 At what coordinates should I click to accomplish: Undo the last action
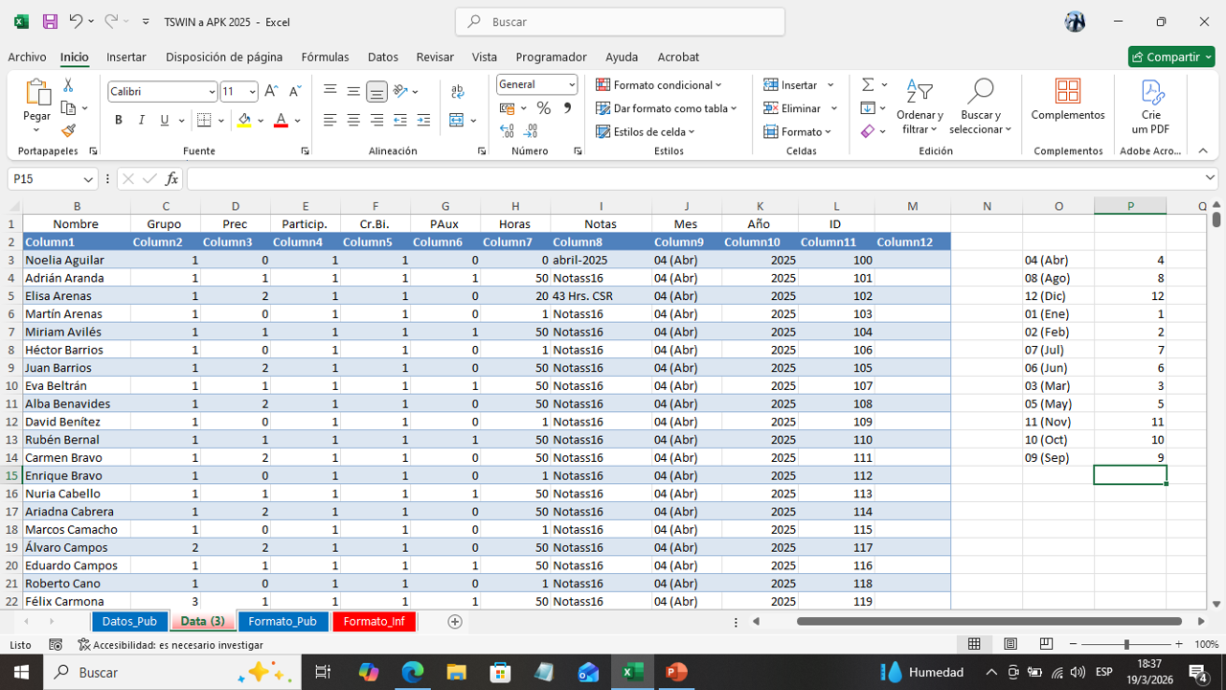pyautogui.click(x=76, y=21)
